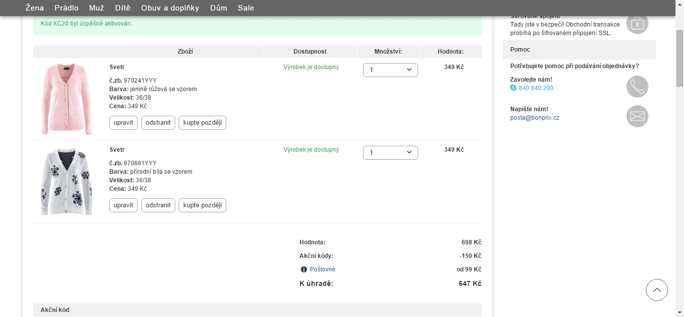Open the Dítě menu

pos(123,8)
